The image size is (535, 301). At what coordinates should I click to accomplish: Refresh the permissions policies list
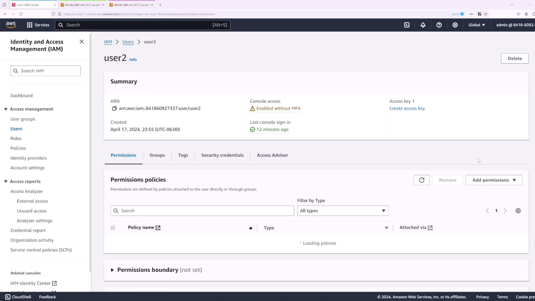click(422, 180)
